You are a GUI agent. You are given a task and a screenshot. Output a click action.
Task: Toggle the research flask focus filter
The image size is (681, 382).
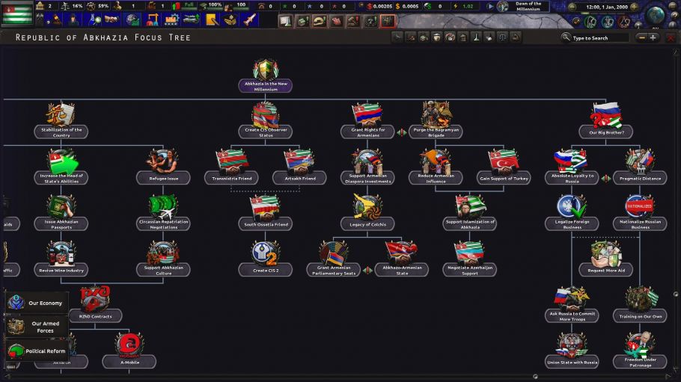click(x=477, y=38)
